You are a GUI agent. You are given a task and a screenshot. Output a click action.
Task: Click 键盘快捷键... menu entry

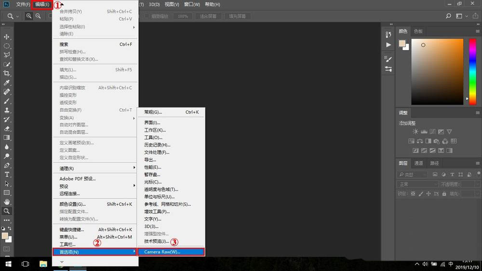pyautogui.click(x=95, y=230)
